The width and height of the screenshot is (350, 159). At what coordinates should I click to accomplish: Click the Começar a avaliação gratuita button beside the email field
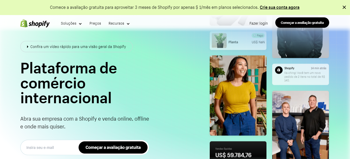[x=113, y=147]
